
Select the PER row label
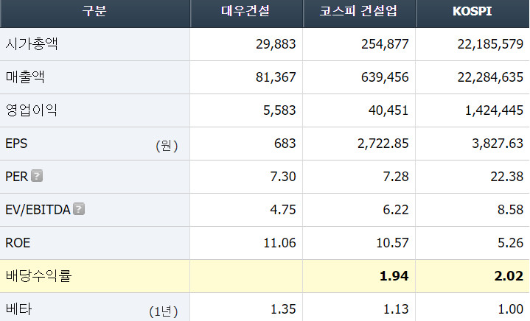click(x=16, y=177)
